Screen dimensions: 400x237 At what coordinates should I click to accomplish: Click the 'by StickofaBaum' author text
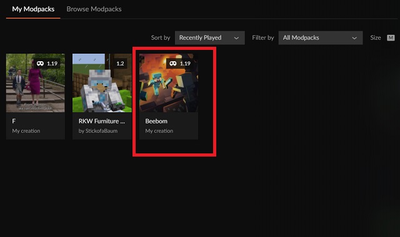click(98, 131)
